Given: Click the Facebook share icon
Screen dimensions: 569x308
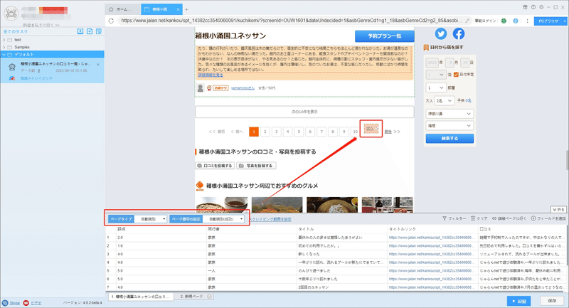Looking at the screenshot, I should point(459,33).
